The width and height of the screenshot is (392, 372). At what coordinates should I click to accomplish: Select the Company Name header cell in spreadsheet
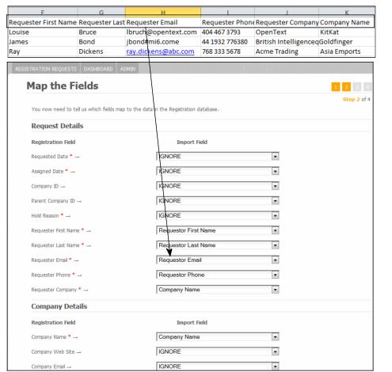pyautogui.click(x=347, y=22)
